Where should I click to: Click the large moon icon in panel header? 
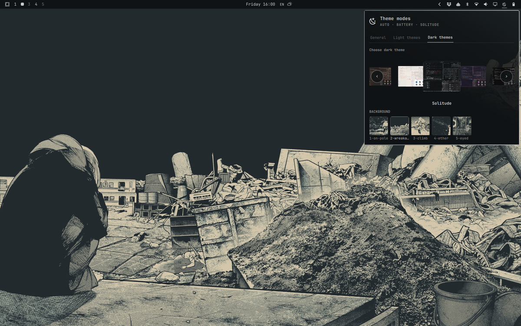coord(373,21)
